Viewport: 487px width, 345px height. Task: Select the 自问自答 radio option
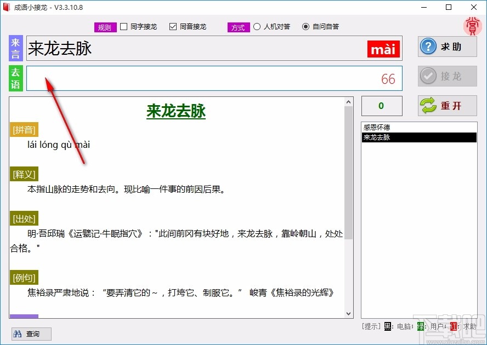coord(306,26)
